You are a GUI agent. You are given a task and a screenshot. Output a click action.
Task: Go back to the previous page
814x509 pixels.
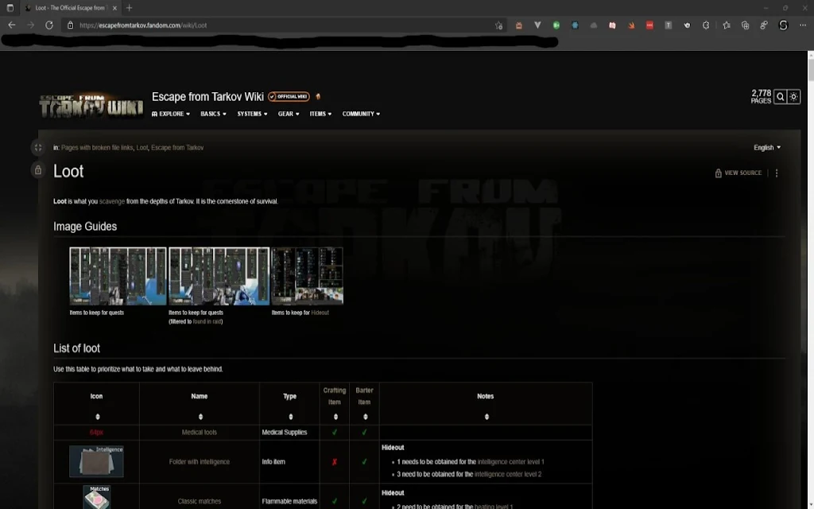coord(11,25)
